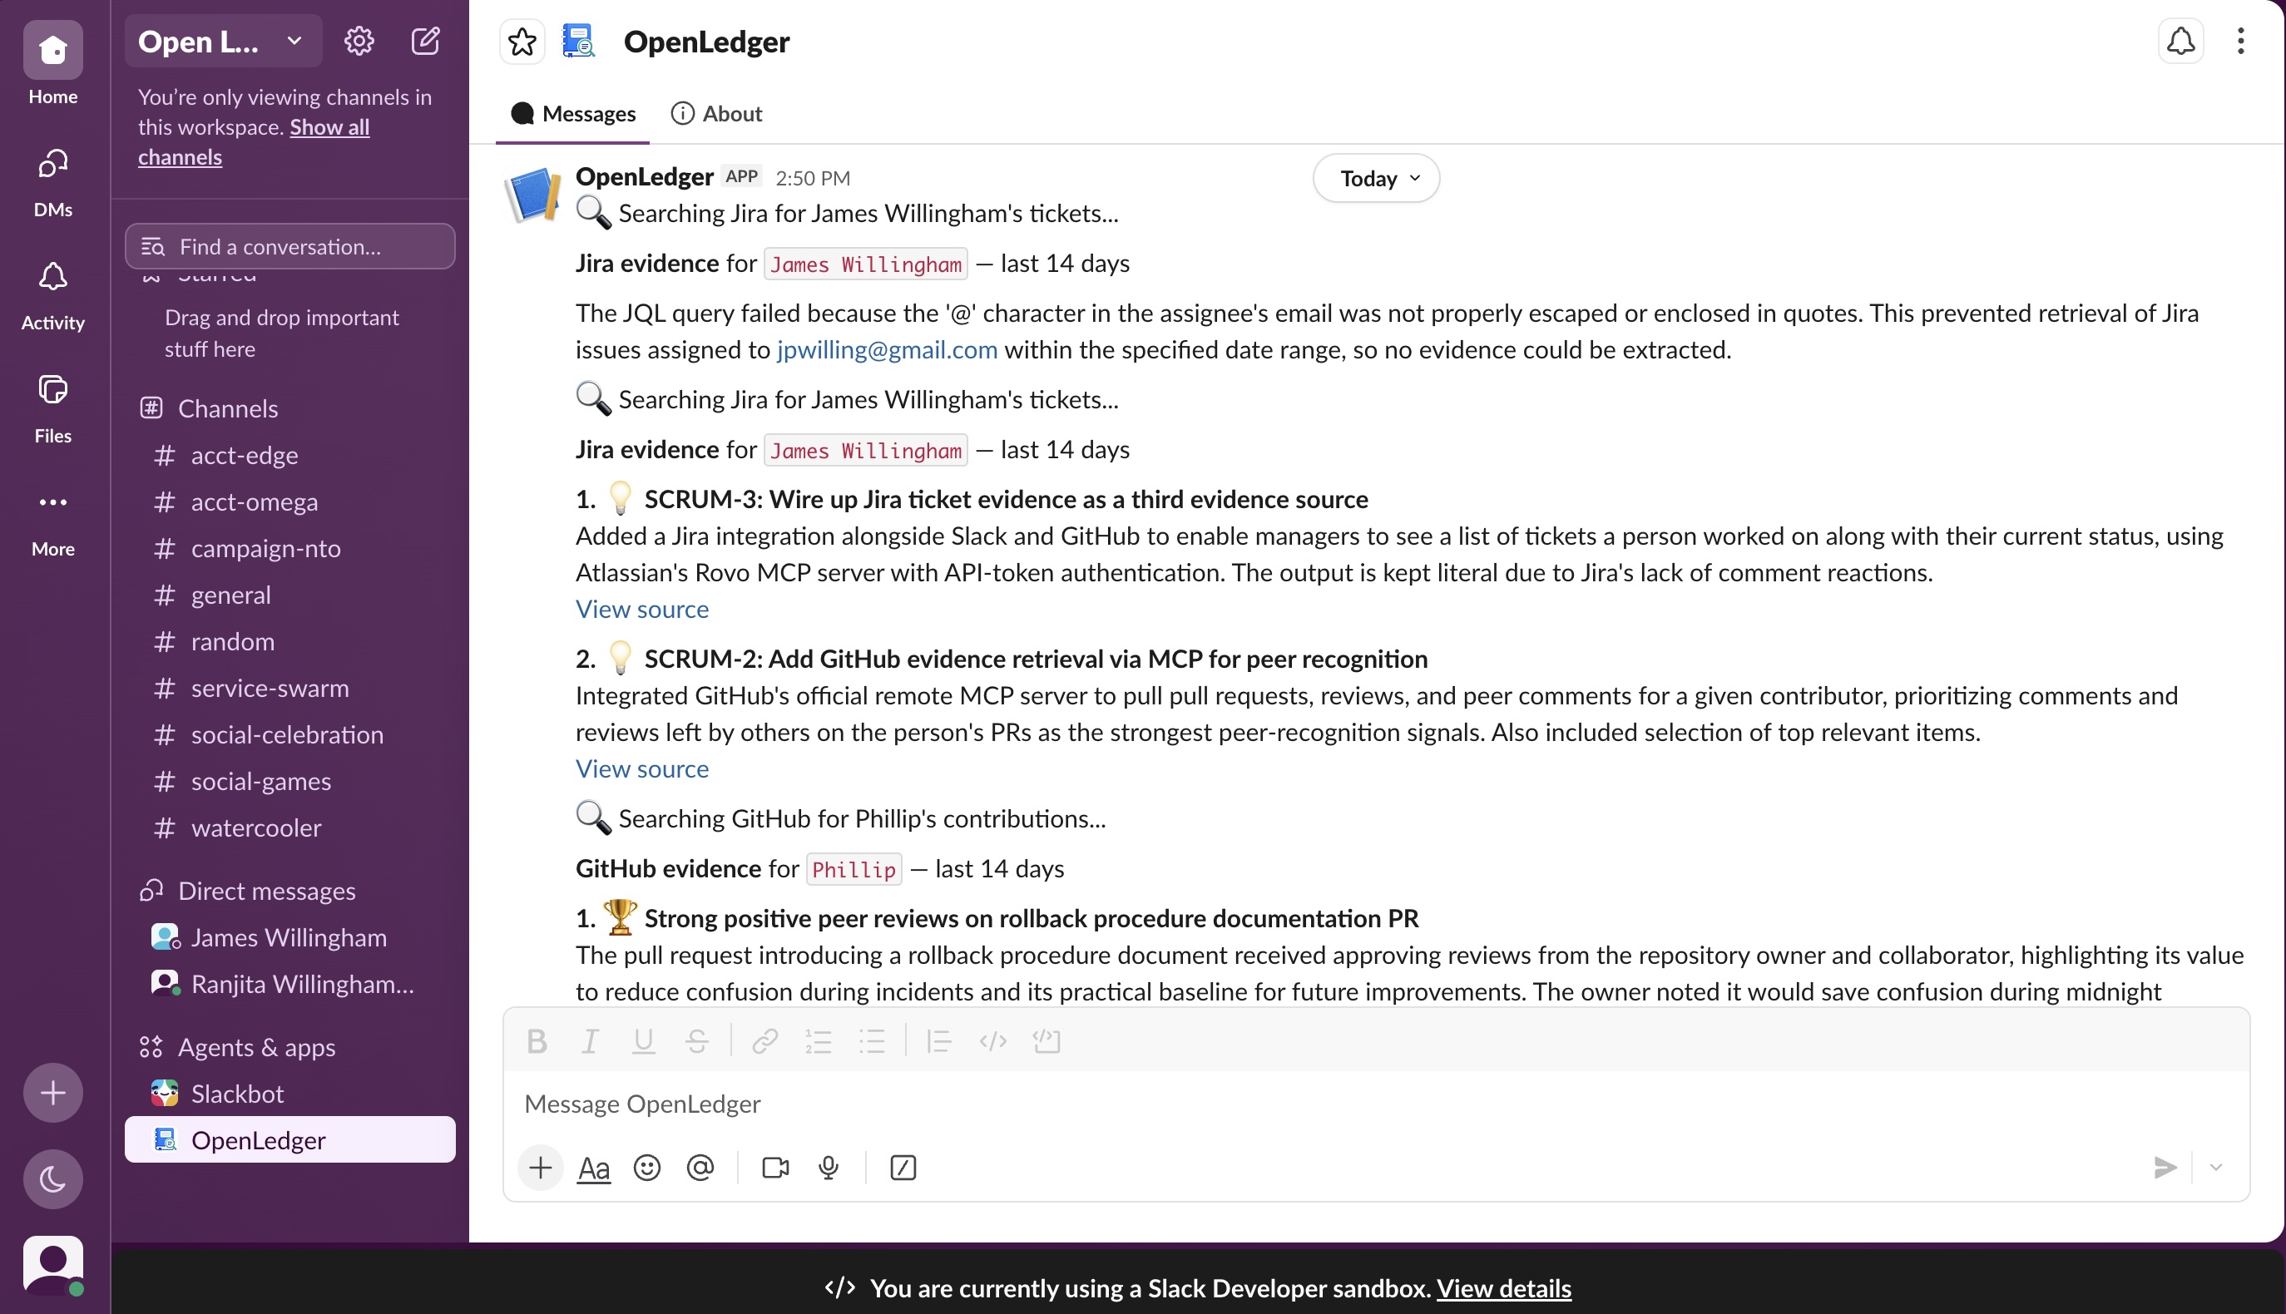The height and width of the screenshot is (1314, 2286).
Task: Open the acct-edge channel
Action: point(289,455)
